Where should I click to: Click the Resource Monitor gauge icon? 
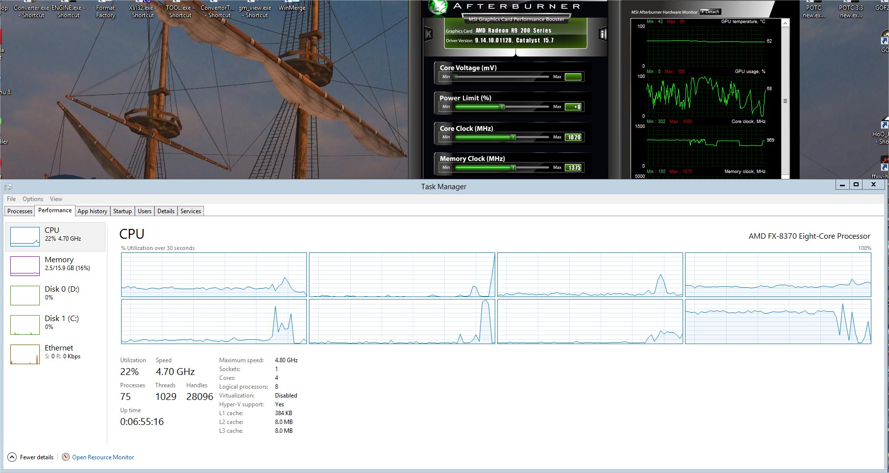66,457
